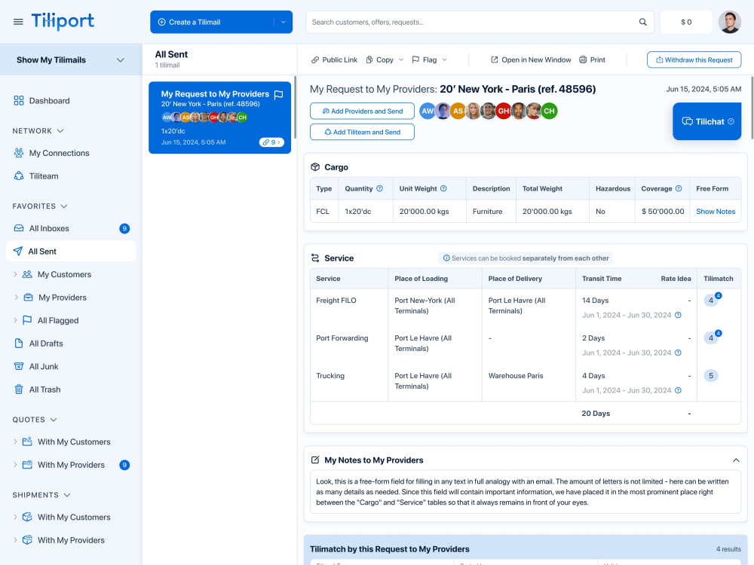The image size is (754, 565).
Task: Click the AS provider avatar in header
Action: (x=458, y=111)
